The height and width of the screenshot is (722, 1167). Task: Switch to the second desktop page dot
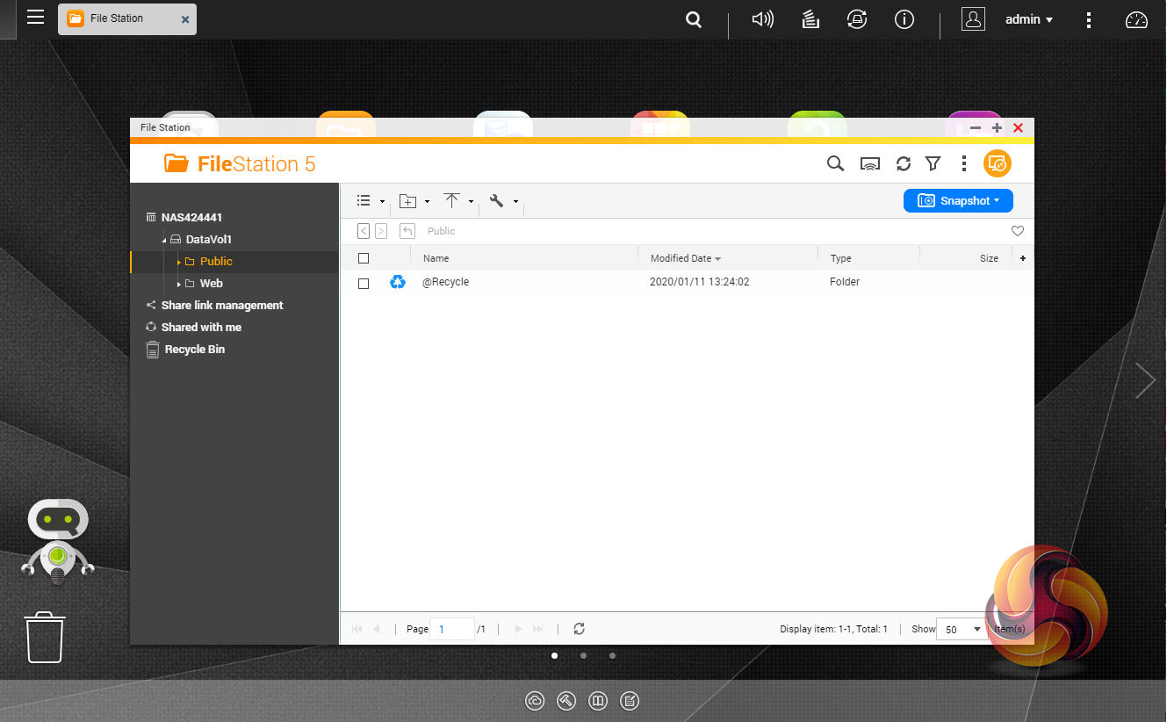coord(583,655)
